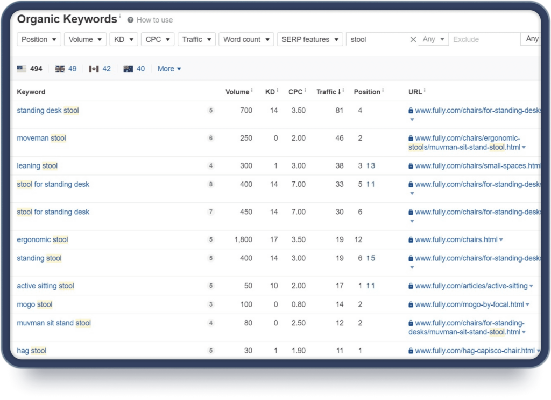Open the SERP features filter dropdown
551x400 pixels.
click(x=310, y=39)
